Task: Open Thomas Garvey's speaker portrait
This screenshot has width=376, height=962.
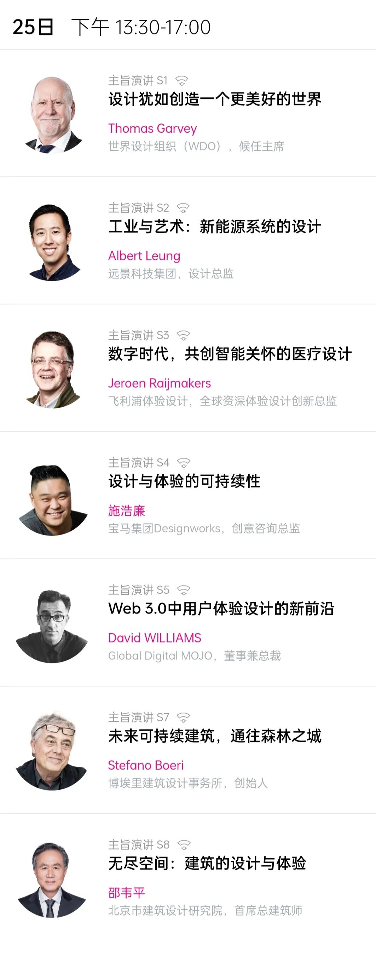Action: click(53, 115)
